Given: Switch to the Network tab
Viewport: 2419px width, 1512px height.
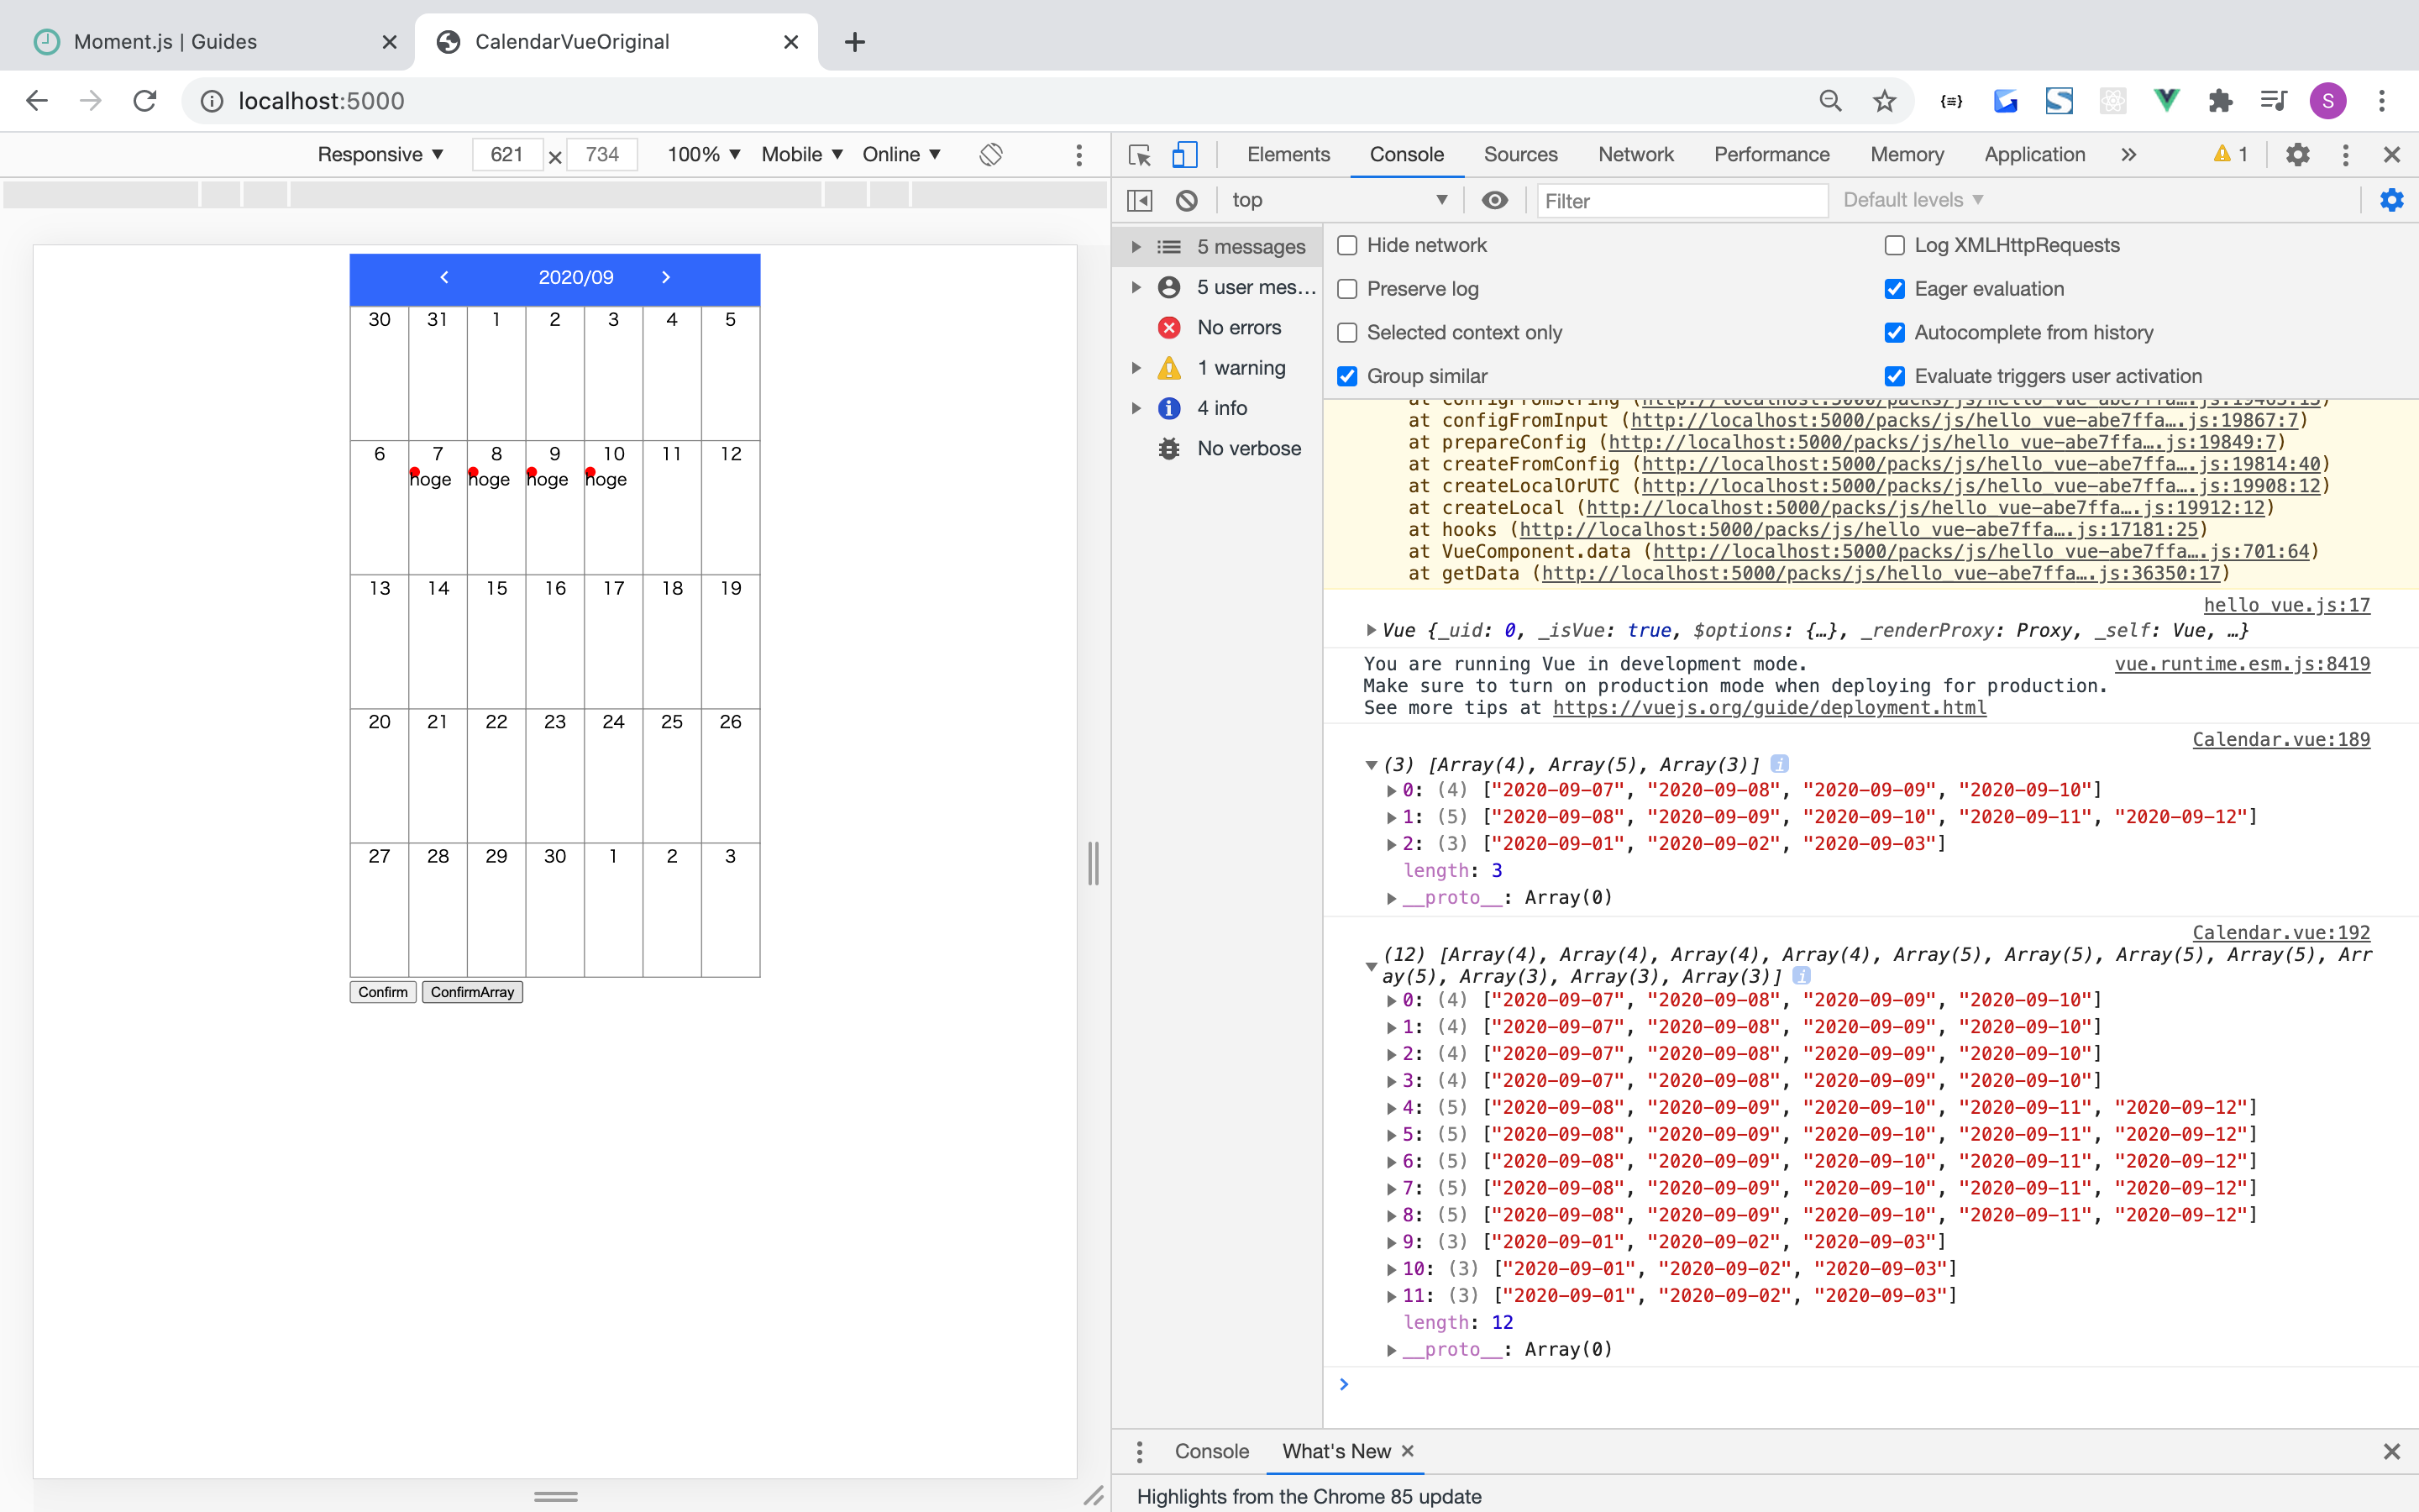Looking at the screenshot, I should point(1635,155).
